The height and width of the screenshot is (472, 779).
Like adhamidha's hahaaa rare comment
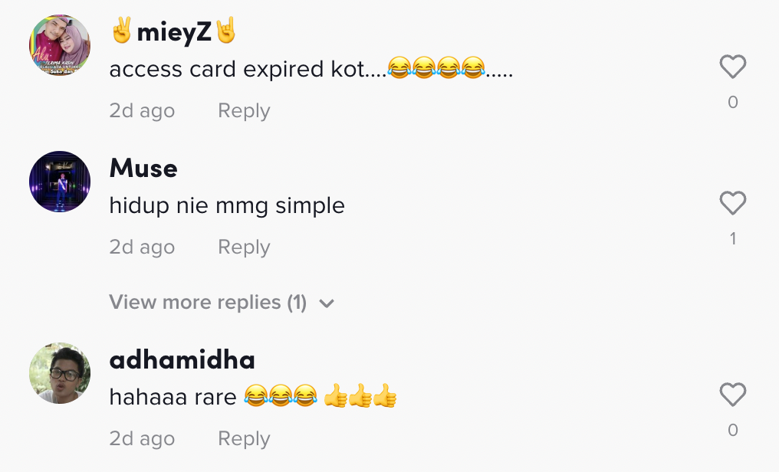(733, 395)
